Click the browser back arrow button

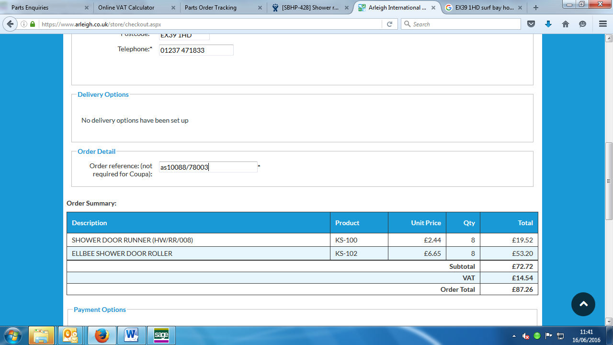[x=10, y=24]
